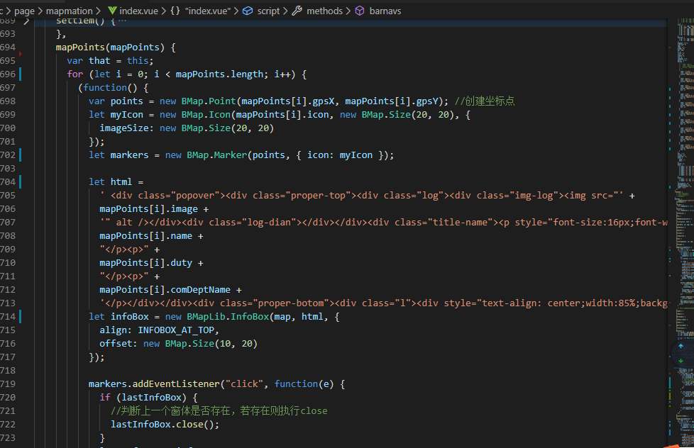The height and width of the screenshot is (448, 694).
Task: Click line number 719 in gutter
Action: 8,384
